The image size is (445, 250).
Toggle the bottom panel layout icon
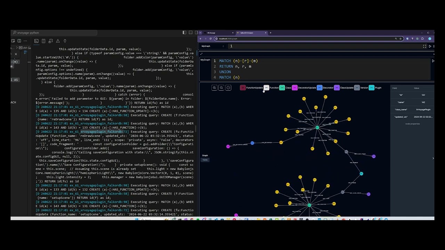pyautogui.click(x=191, y=33)
